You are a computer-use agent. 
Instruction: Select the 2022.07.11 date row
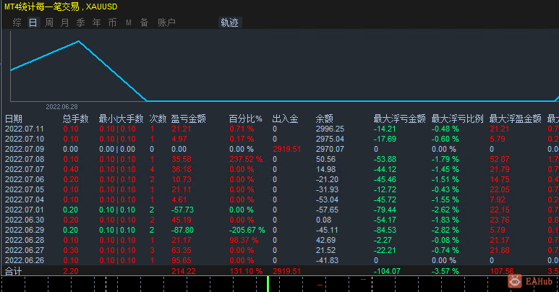25,129
